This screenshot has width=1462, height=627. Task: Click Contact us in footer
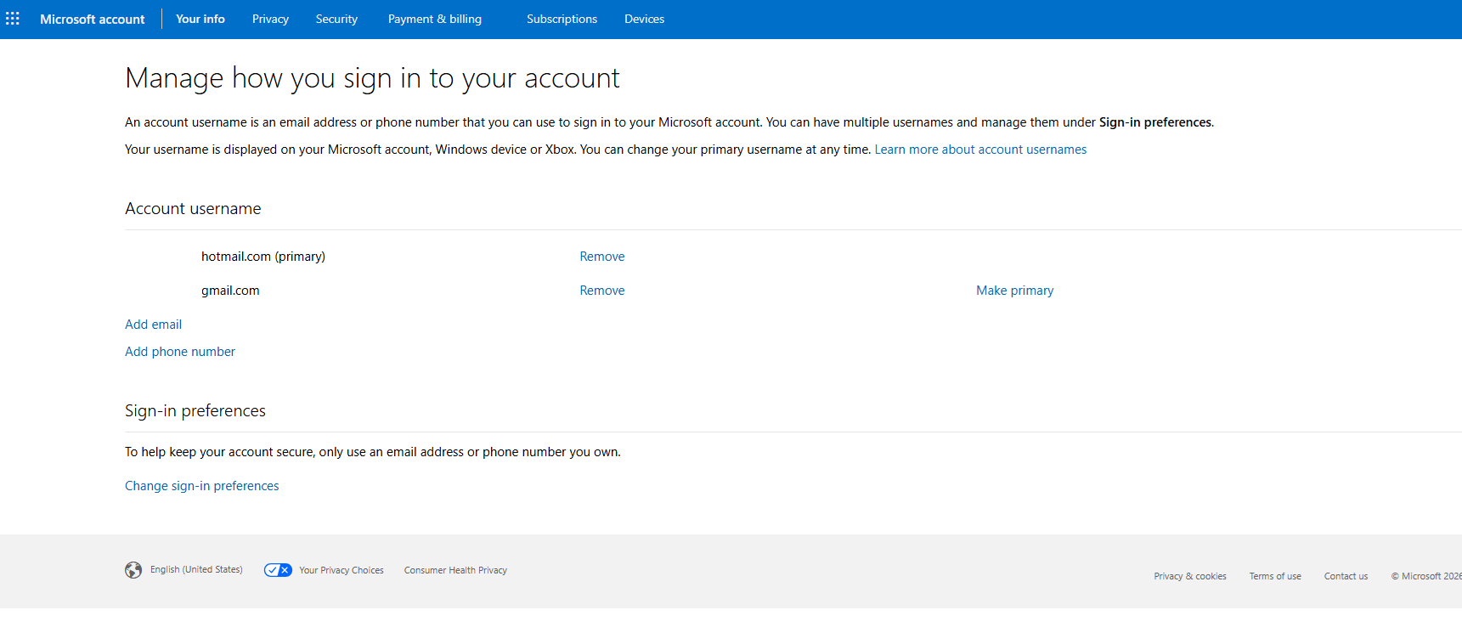coord(1346,576)
